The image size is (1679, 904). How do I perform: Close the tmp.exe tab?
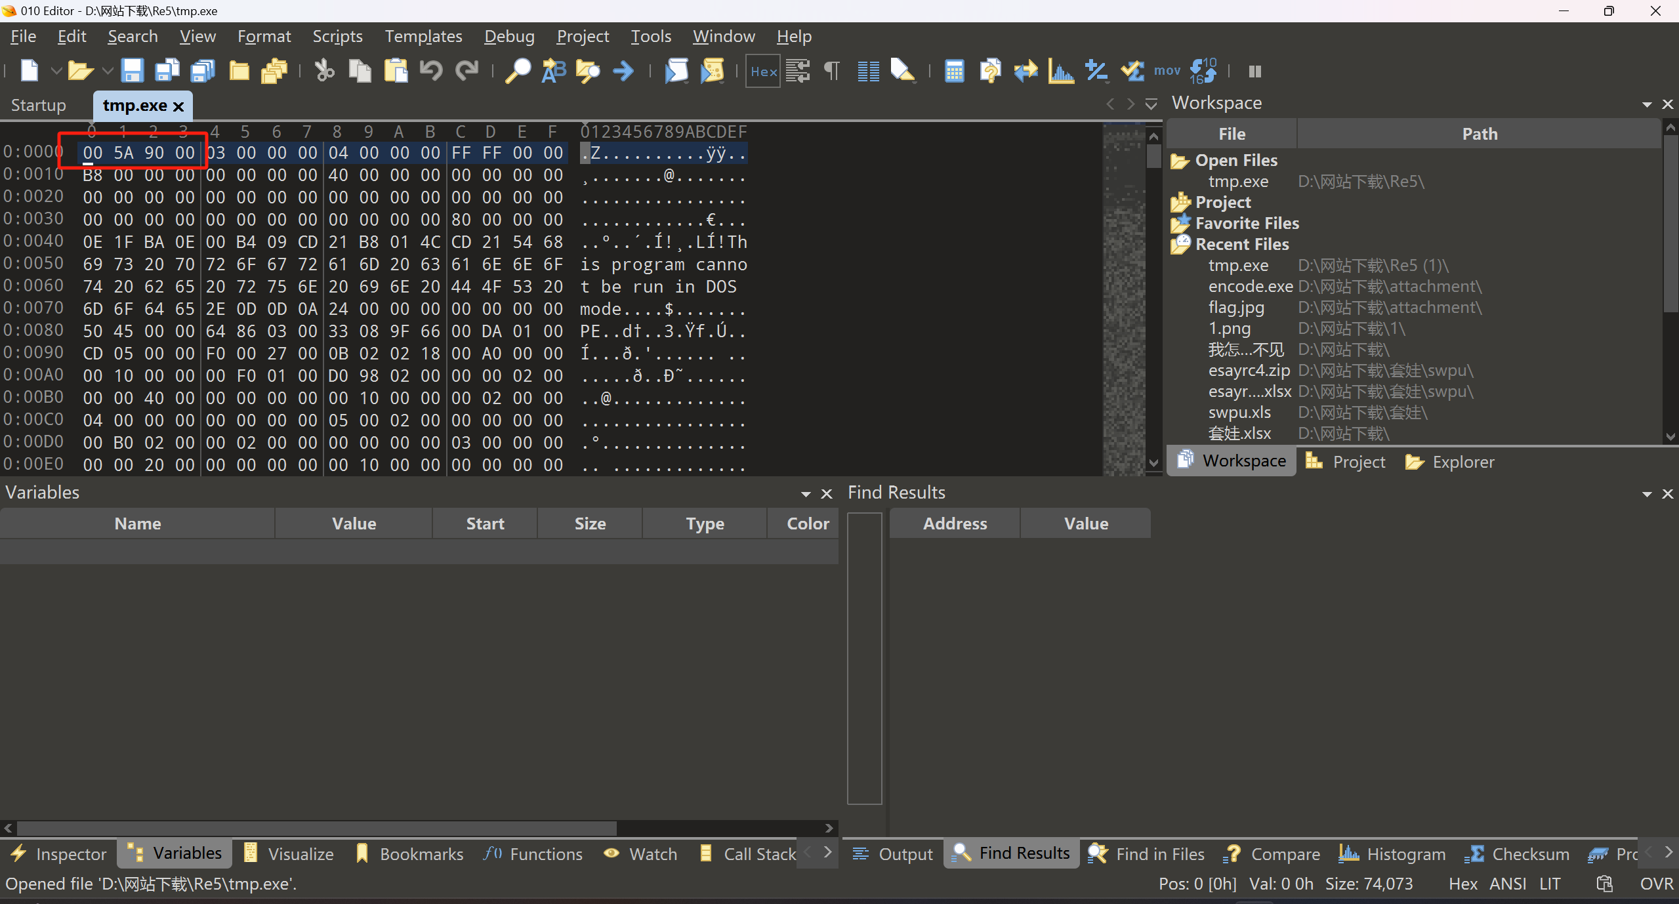[x=178, y=106]
